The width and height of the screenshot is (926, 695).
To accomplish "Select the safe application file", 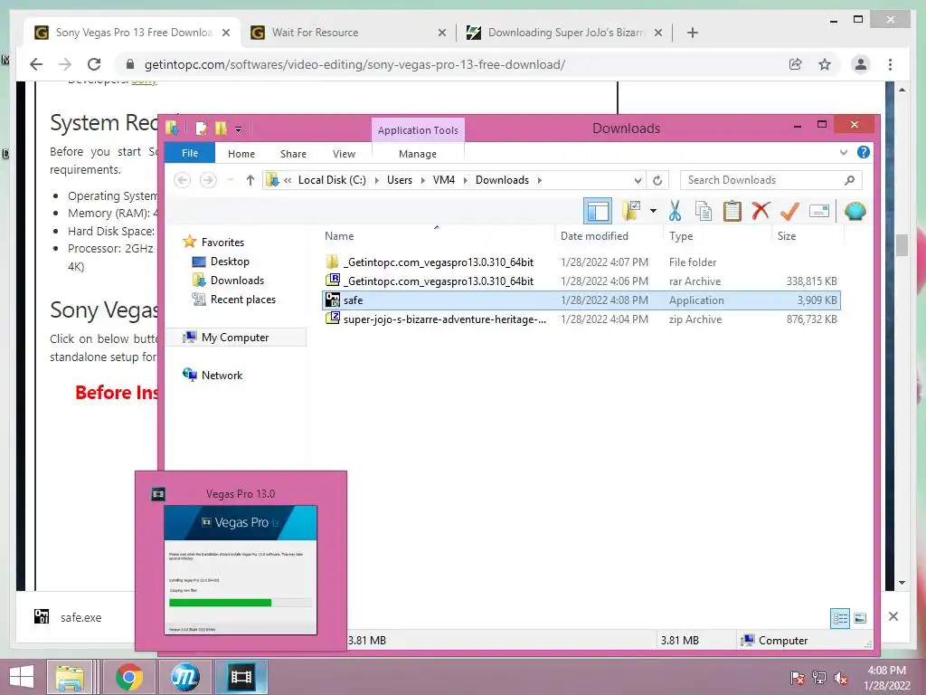I will [x=581, y=300].
